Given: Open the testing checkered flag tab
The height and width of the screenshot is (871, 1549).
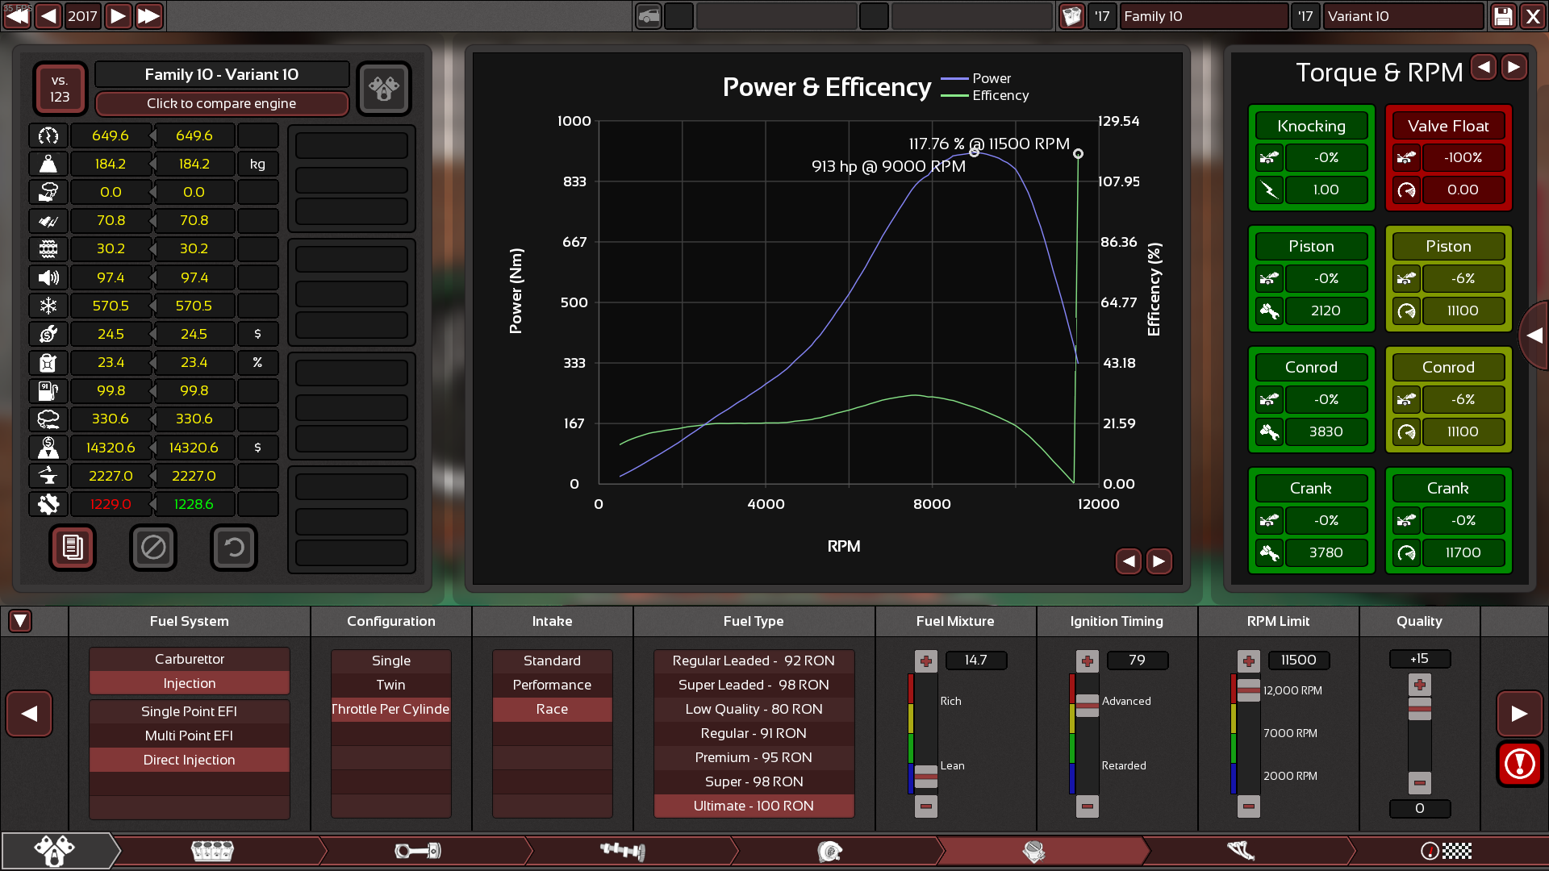Looking at the screenshot, I should 1446,851.
